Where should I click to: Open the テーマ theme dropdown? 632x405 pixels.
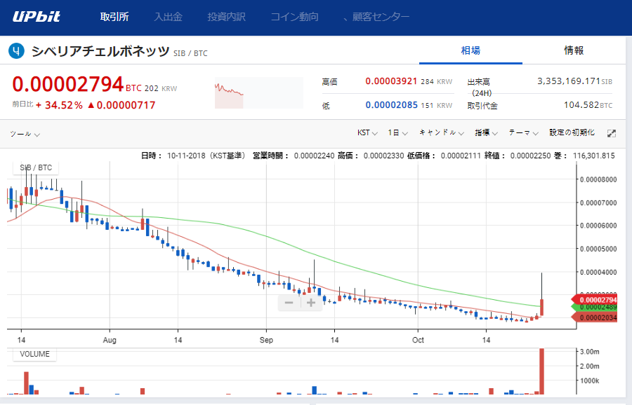523,133
